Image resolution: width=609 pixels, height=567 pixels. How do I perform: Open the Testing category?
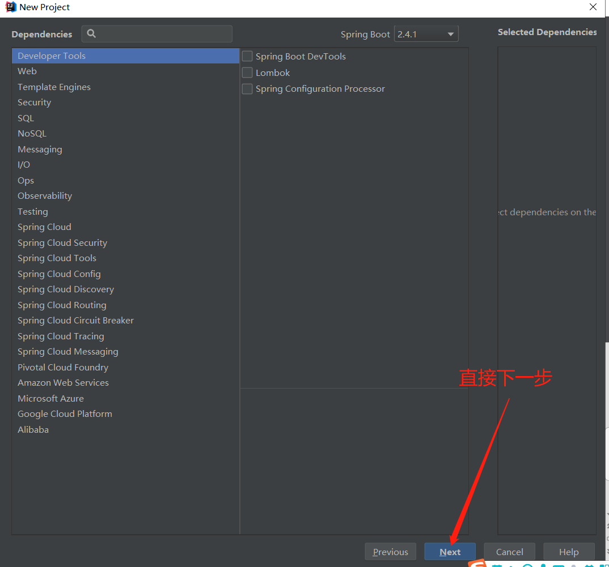pos(125,211)
